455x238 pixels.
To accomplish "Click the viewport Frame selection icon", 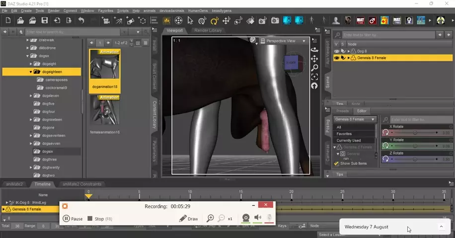I will 314,77.
